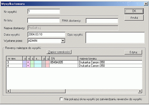
Task: Click the Anuluj button
Action: click(x=134, y=18)
